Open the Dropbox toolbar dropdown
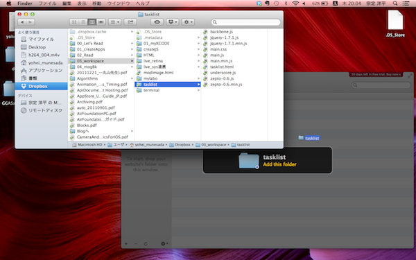Screen dimensions: 416x260 (173, 22)
